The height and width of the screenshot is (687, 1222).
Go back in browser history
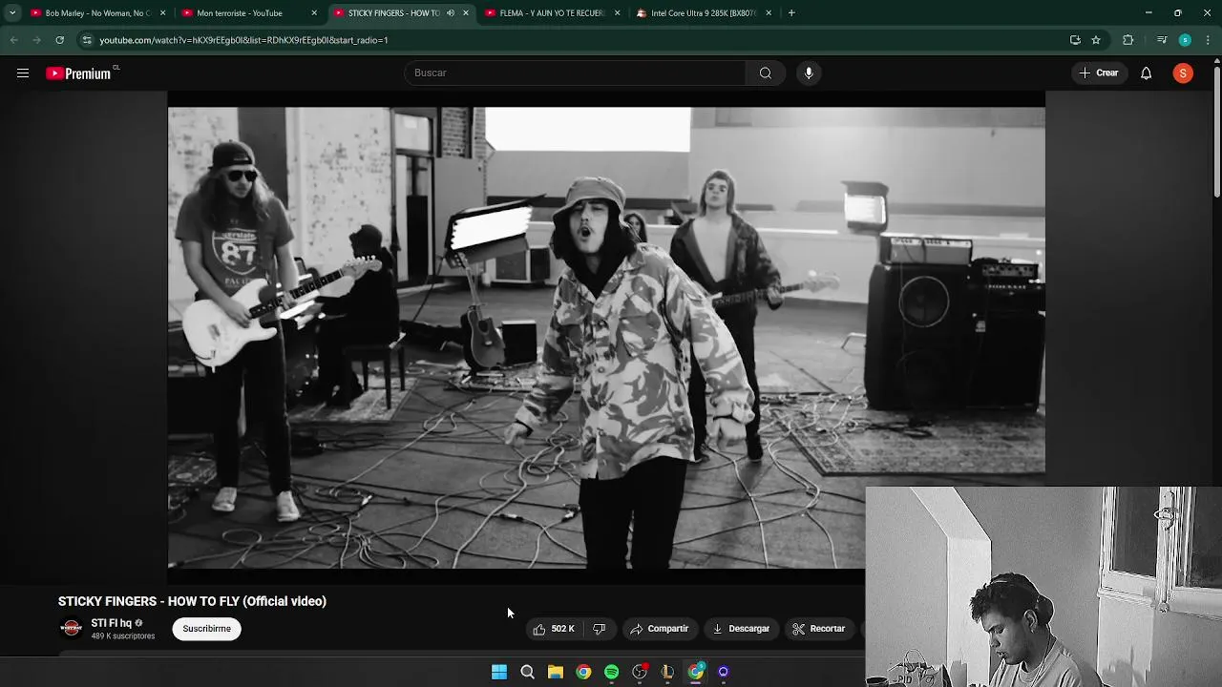(13, 40)
